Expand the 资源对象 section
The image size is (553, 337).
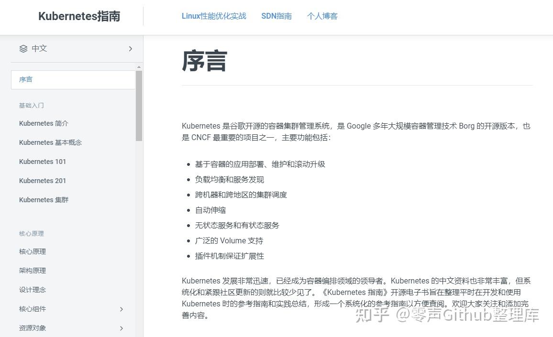122,328
